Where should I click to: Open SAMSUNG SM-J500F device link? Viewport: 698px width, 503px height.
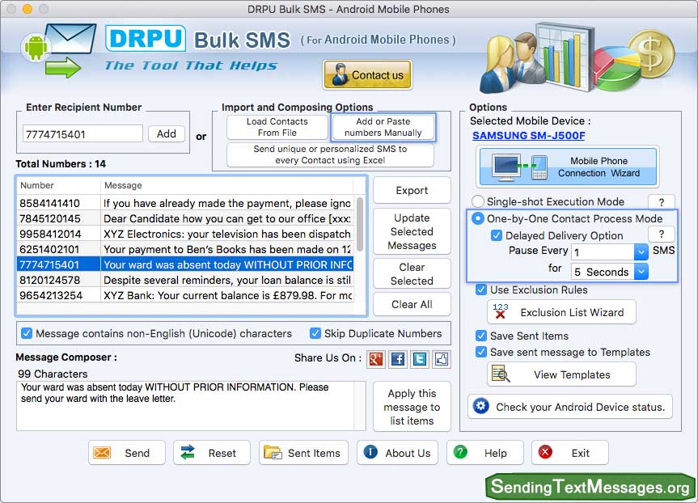528,136
